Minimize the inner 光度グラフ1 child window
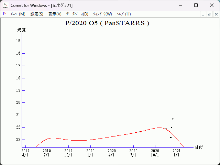Viewport: 220px width, 165px height. click(x=203, y=14)
